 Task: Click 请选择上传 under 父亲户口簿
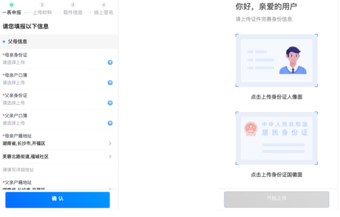tap(14, 123)
